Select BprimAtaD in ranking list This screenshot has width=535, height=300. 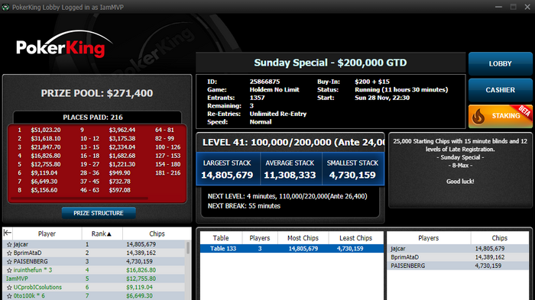tap(94, 253)
